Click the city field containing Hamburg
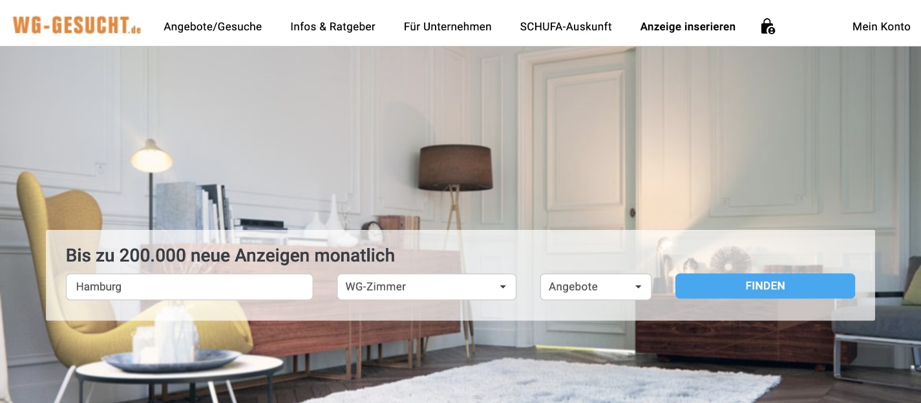The height and width of the screenshot is (403, 921). pyautogui.click(x=189, y=287)
